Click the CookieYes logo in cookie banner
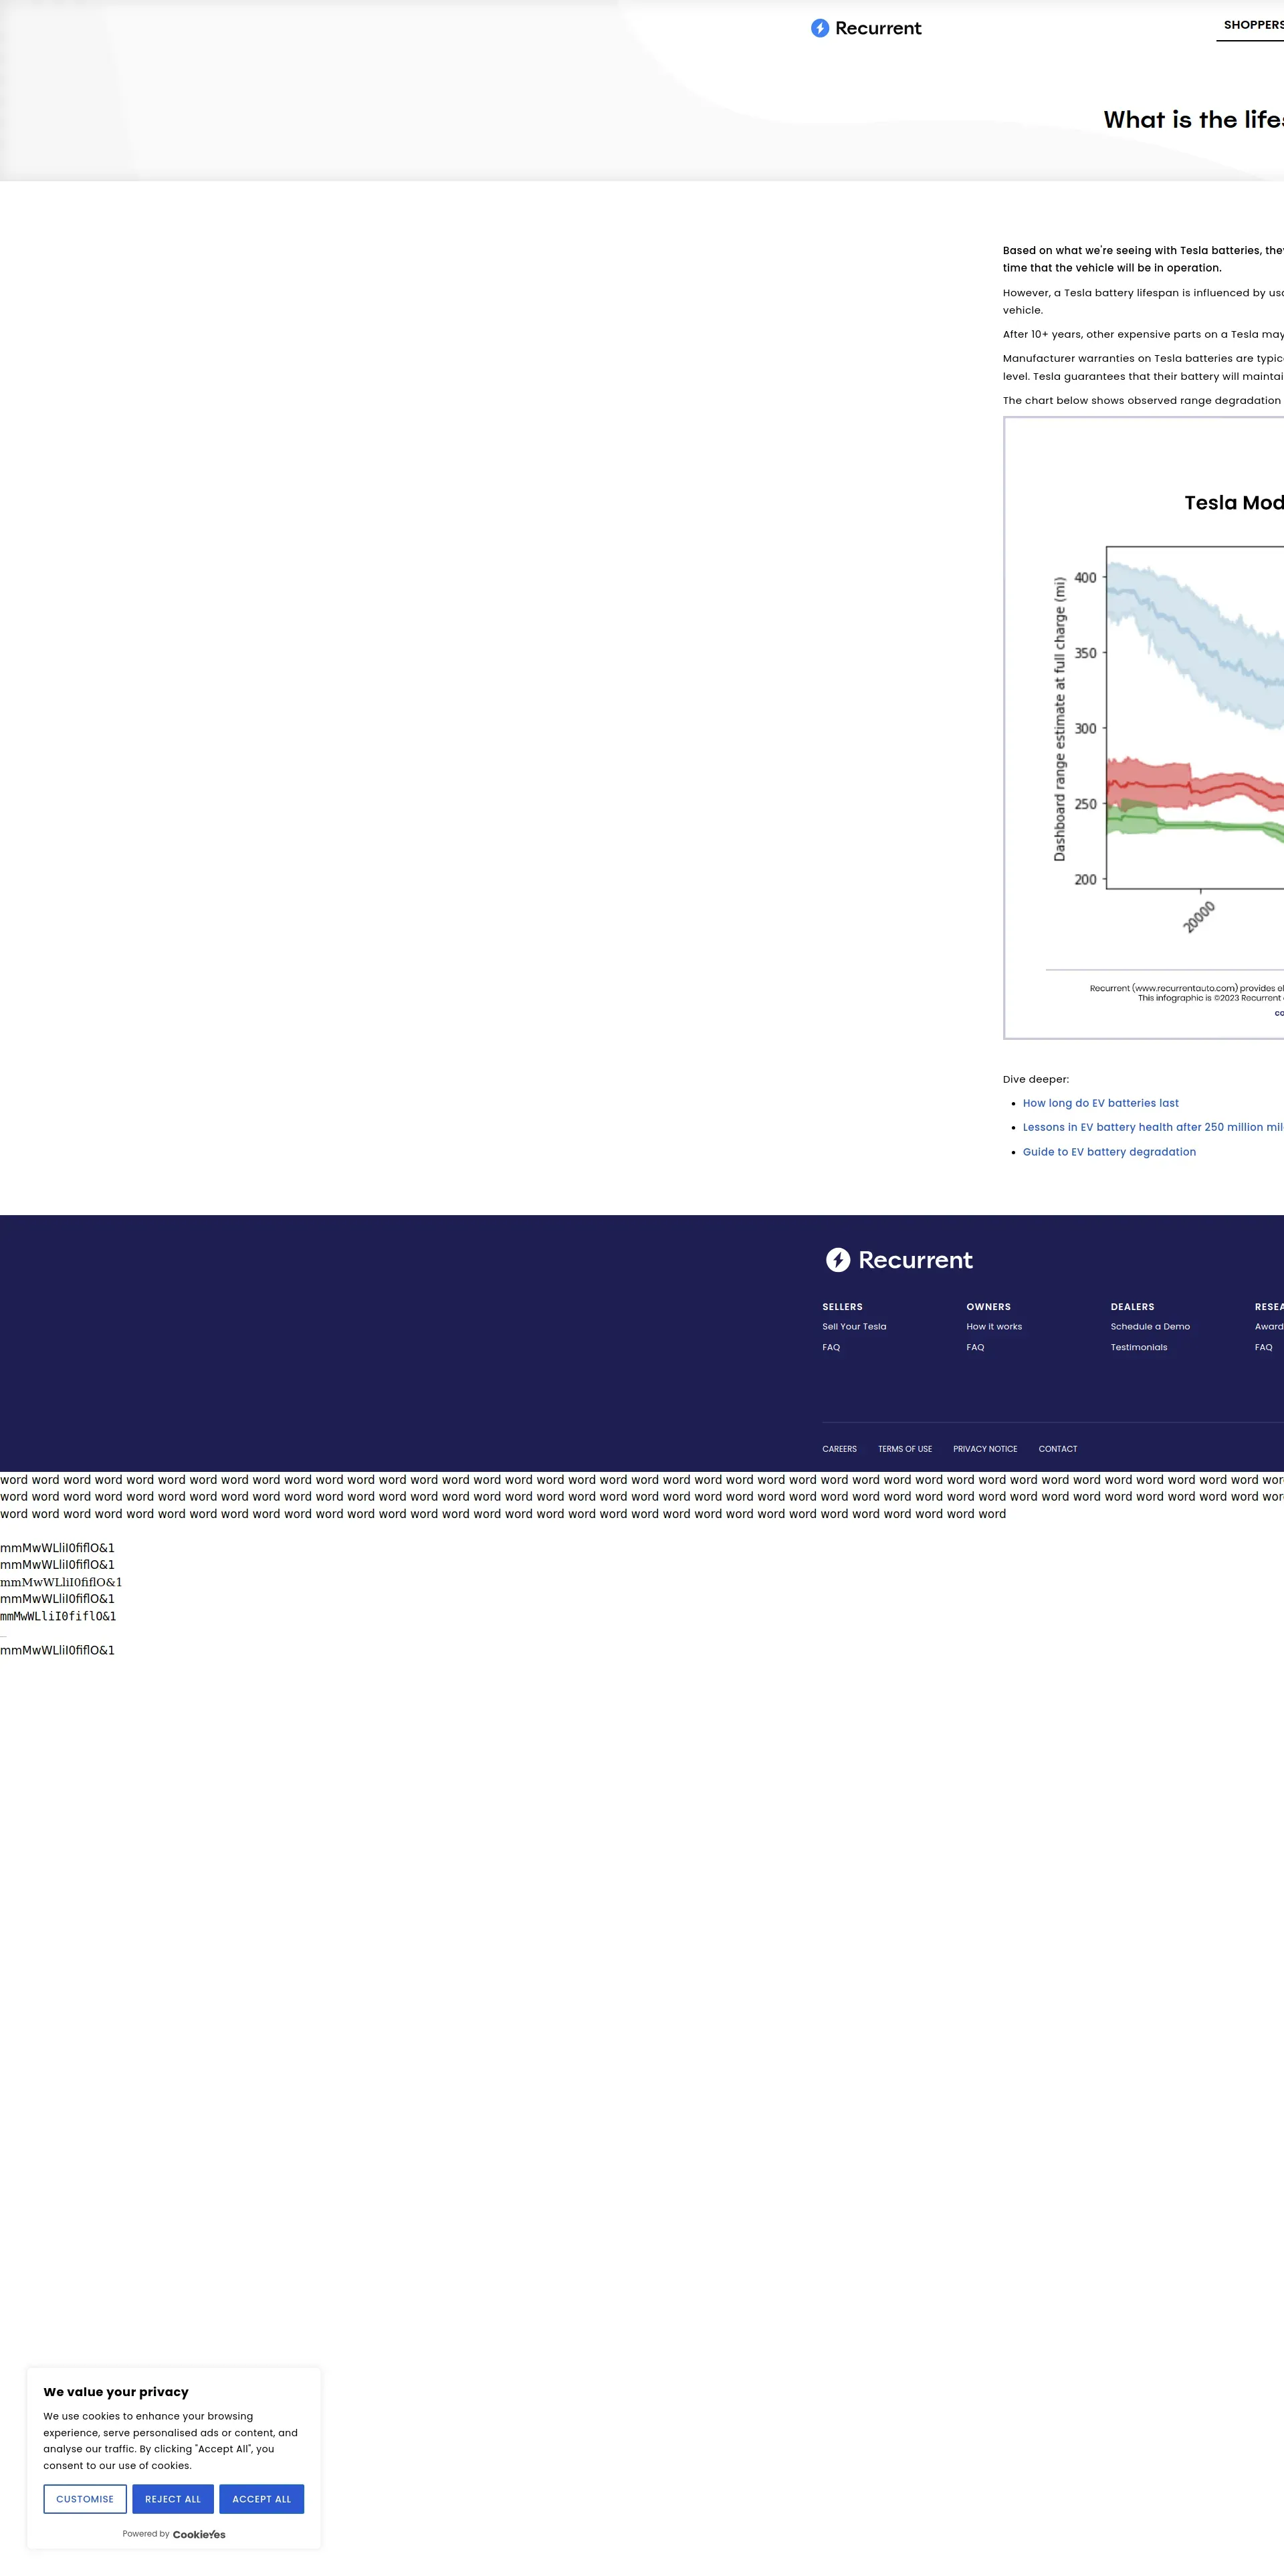This screenshot has height=2576, width=1284. [199, 2534]
